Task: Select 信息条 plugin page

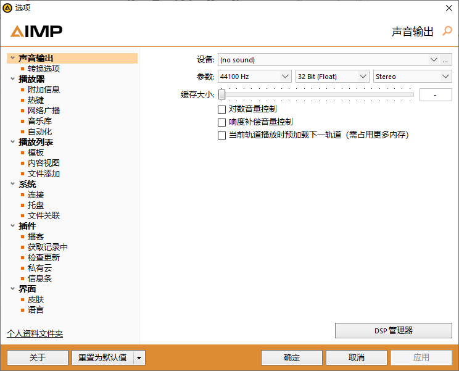Action: coord(40,279)
